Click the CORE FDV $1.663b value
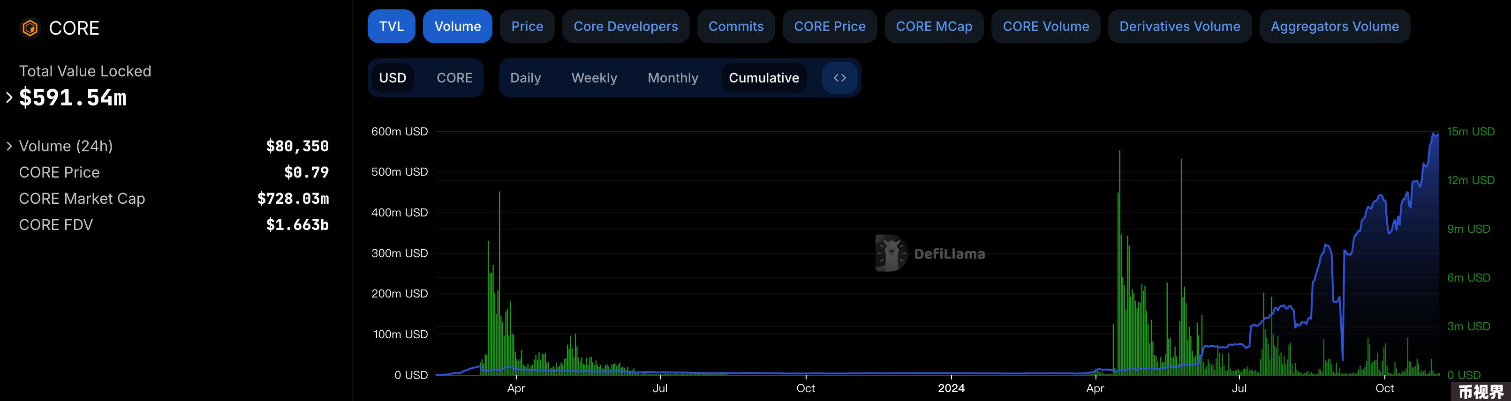Screen dimensions: 1511x401 [x=297, y=224]
